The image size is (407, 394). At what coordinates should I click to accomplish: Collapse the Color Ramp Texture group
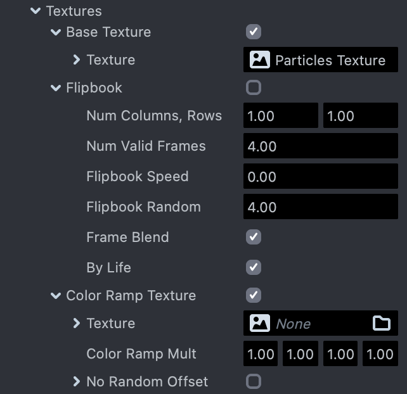point(56,295)
